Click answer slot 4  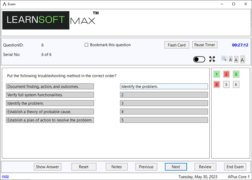(x=164, y=111)
